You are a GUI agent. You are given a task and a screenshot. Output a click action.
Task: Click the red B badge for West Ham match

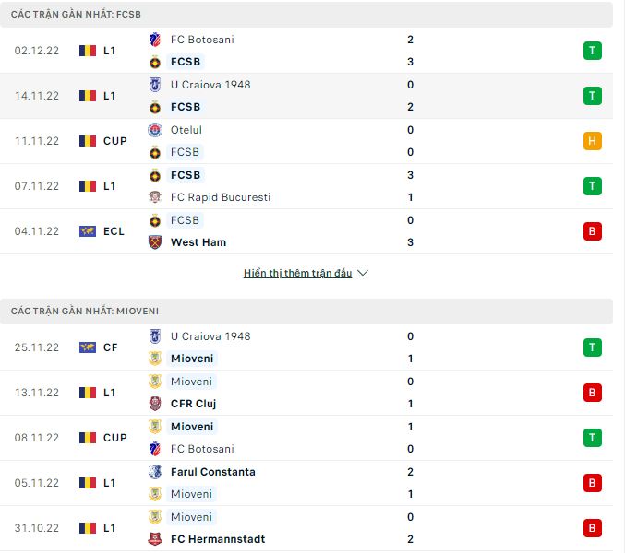click(592, 231)
